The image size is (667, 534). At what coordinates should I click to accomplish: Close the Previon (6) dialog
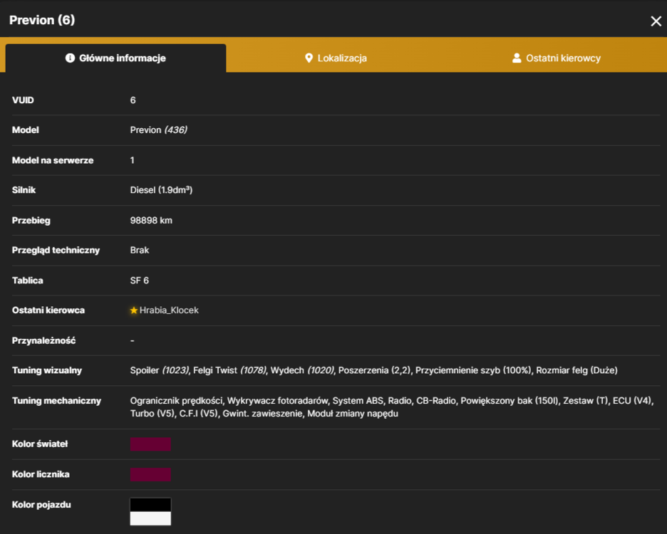(656, 21)
